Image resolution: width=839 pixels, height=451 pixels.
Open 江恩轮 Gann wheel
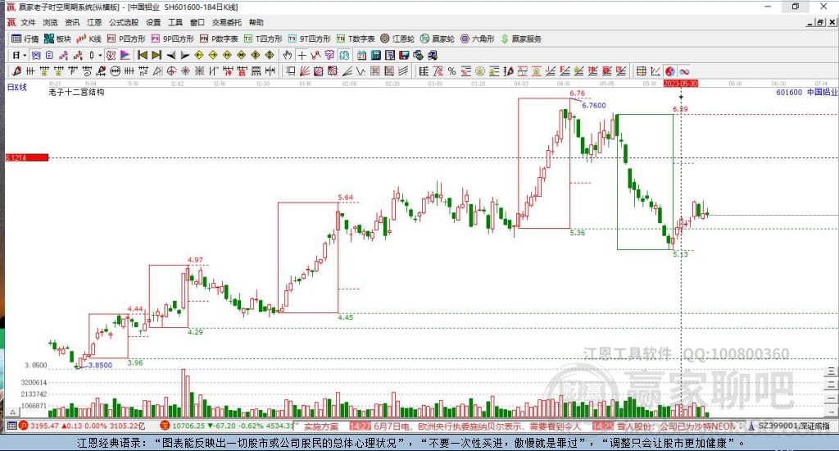(x=397, y=39)
